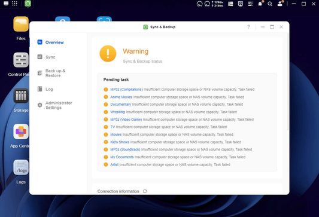The height and width of the screenshot is (217, 319).
Task: Click the large orange Warning status icon
Action: tap(108, 54)
